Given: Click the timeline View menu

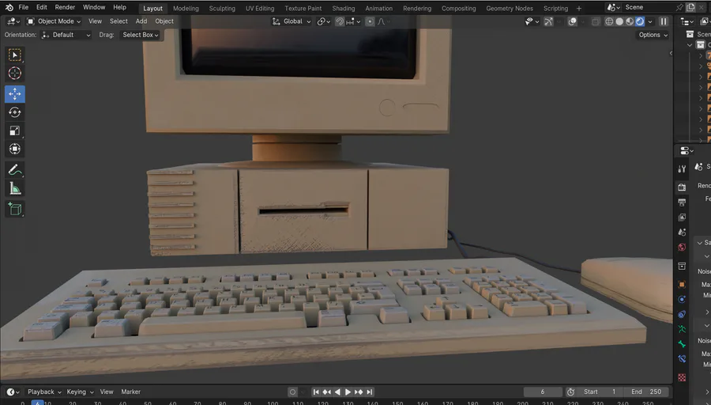Looking at the screenshot, I should pos(107,392).
